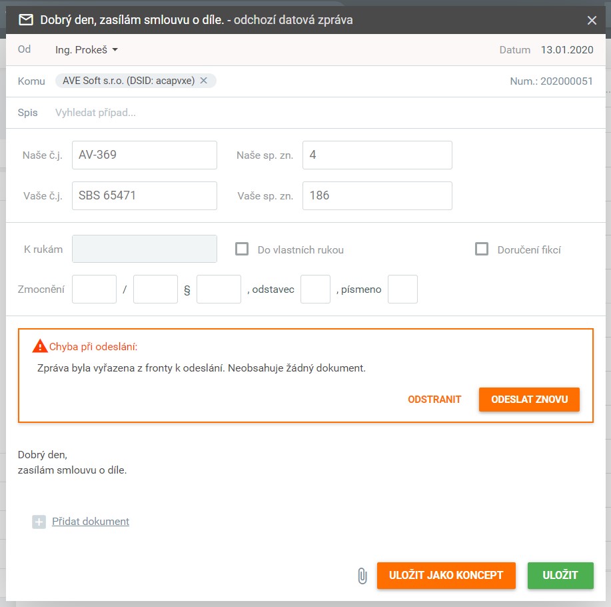611x607 pixels.
Task: Click the K rukám input field
Action: point(145,249)
